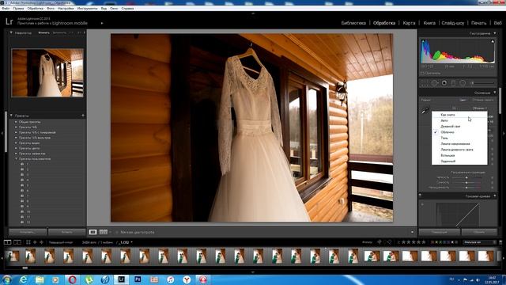Click the Lr logo in the header

pyautogui.click(x=9, y=21)
